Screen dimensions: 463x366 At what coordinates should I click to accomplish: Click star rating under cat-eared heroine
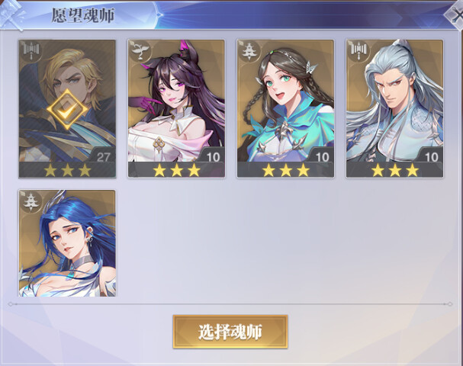pos(176,170)
